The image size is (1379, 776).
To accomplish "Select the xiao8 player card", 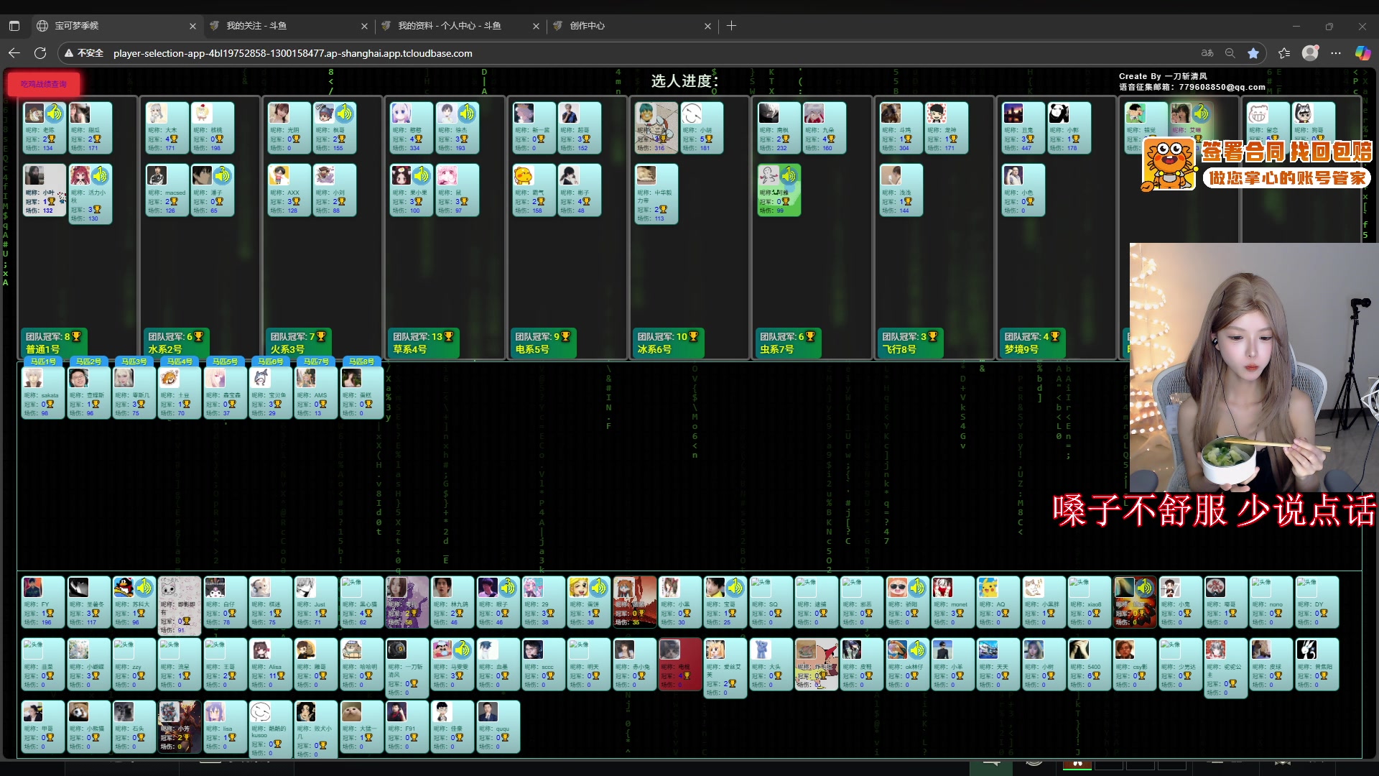I will (x=1090, y=601).
